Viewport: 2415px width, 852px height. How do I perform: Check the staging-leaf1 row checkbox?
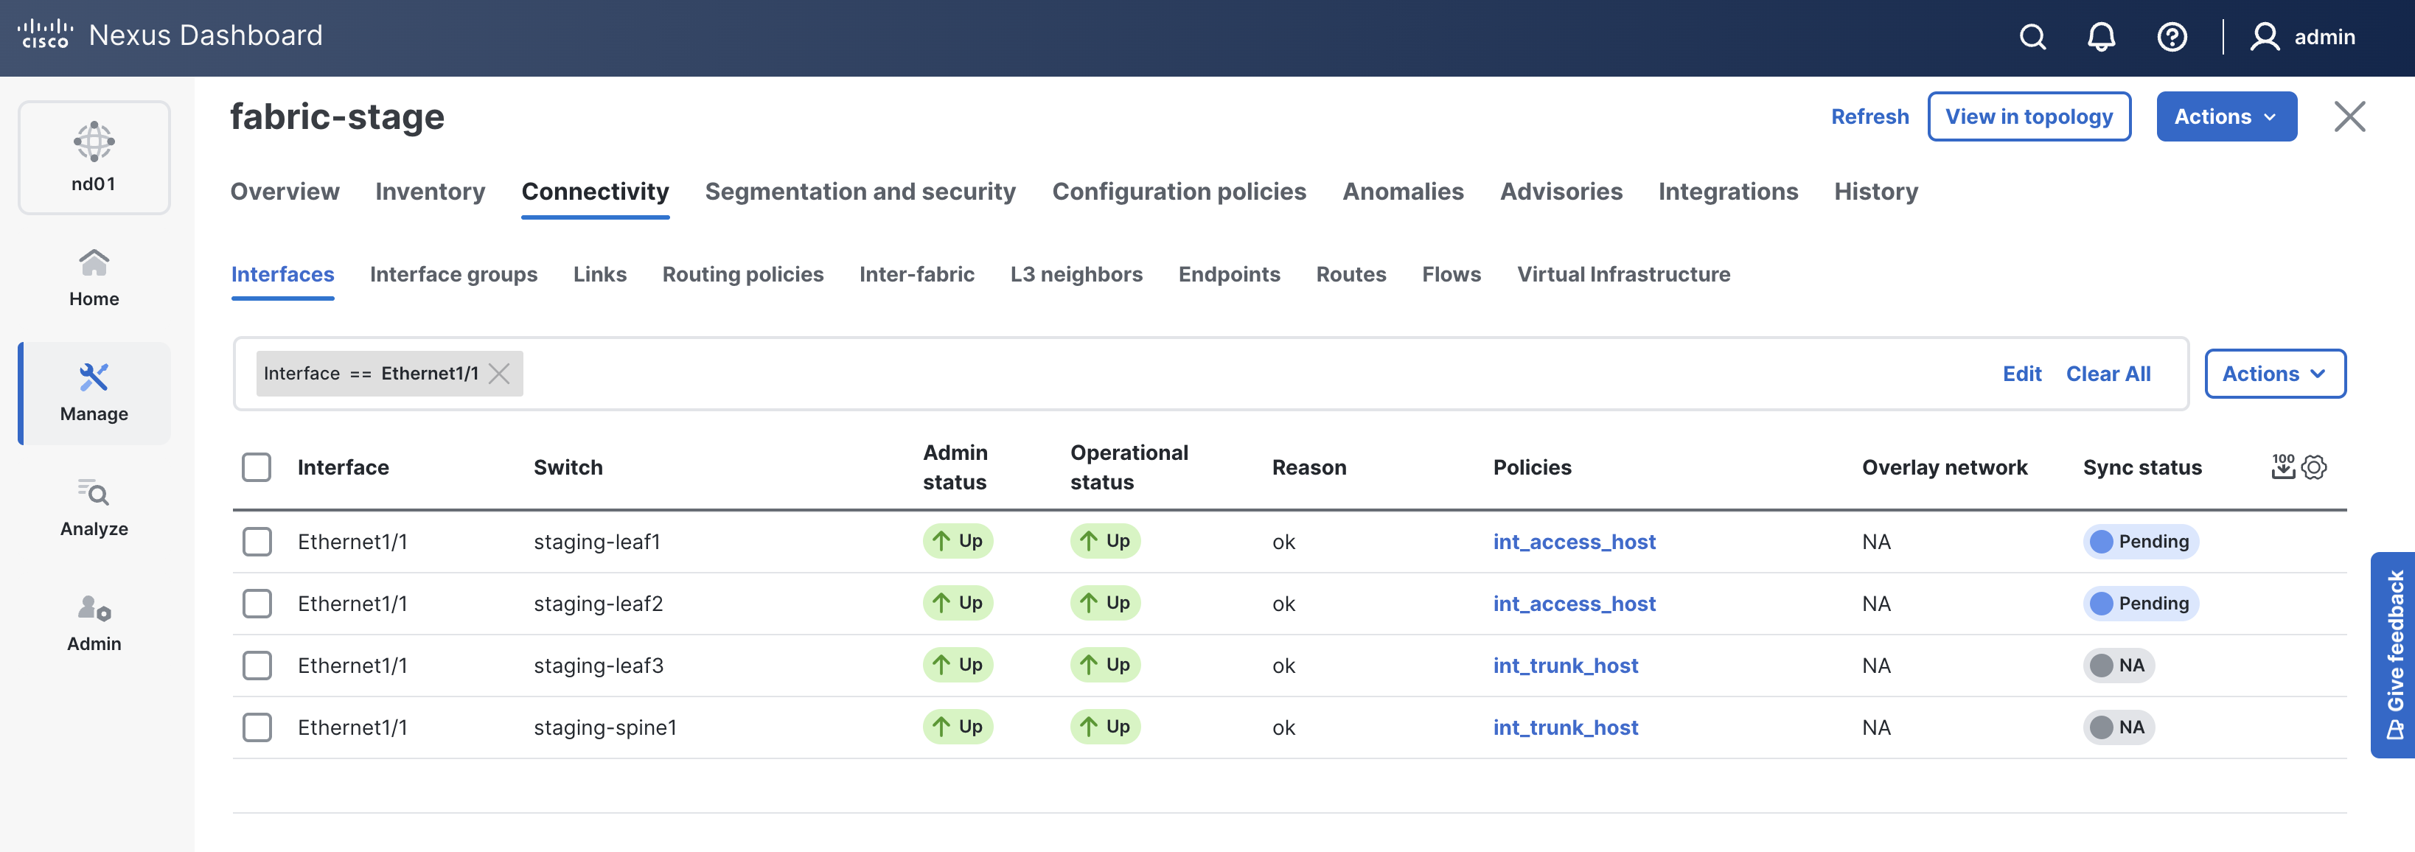pos(256,542)
